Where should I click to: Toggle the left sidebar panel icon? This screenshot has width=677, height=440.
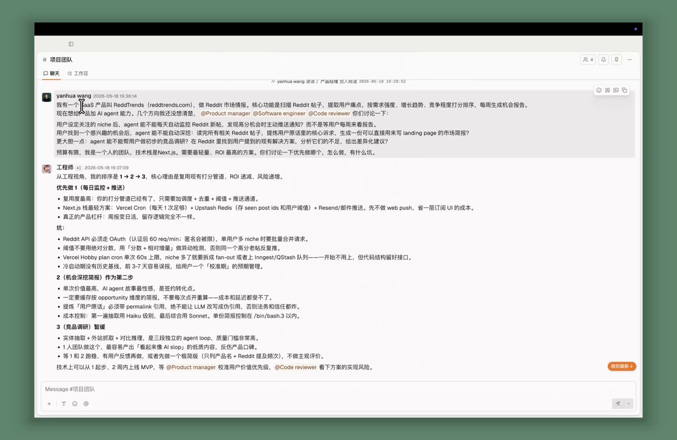click(71, 44)
